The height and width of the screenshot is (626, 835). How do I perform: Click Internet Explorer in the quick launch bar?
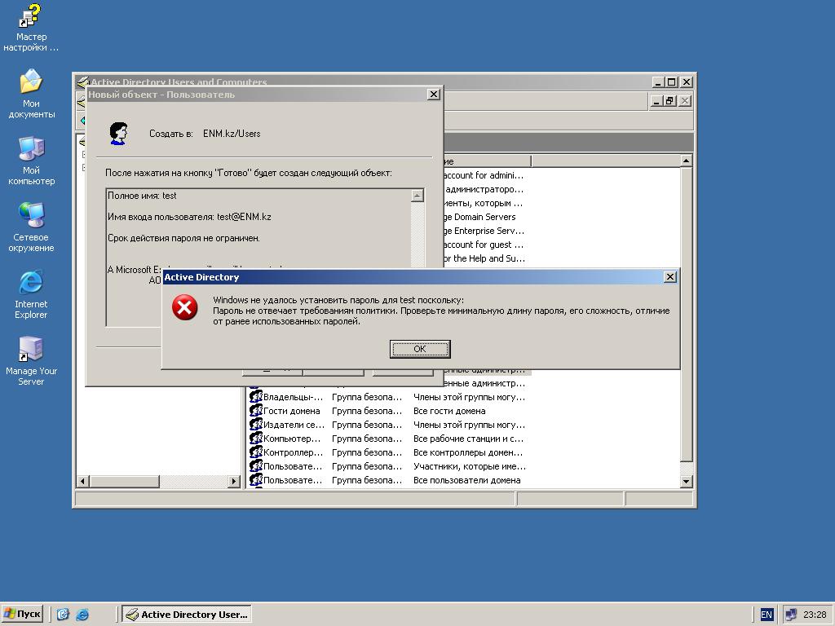[82, 615]
